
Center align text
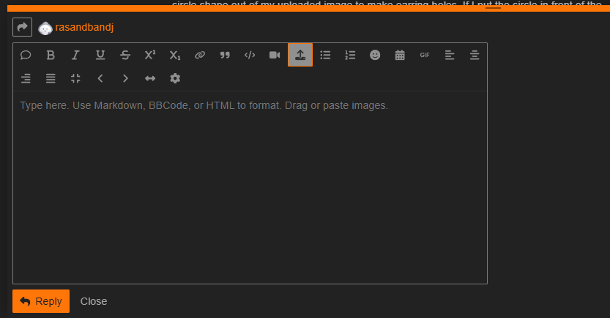(475, 55)
